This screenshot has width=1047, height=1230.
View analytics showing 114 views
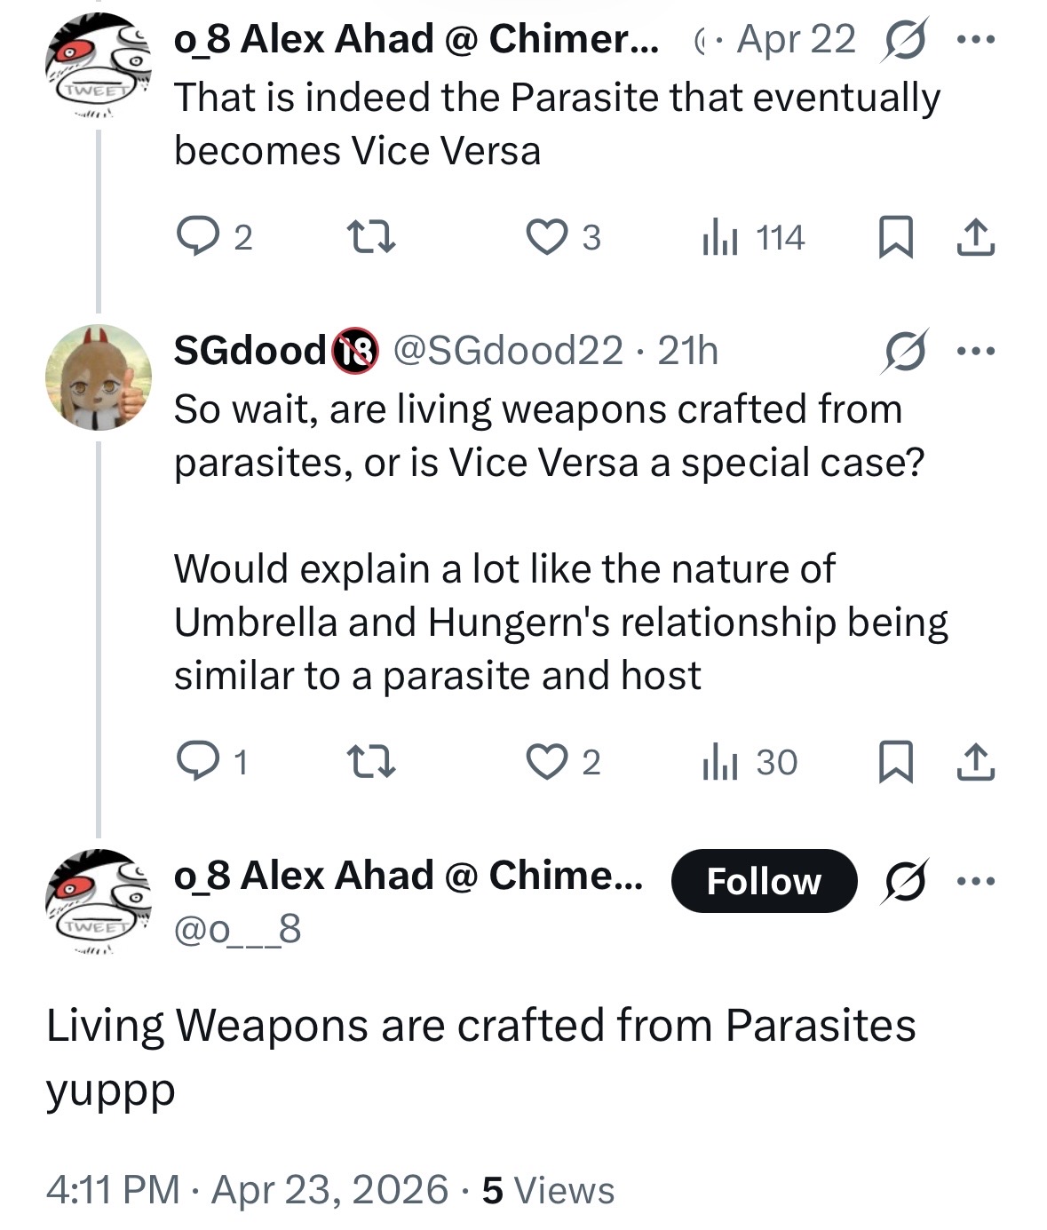point(753,237)
